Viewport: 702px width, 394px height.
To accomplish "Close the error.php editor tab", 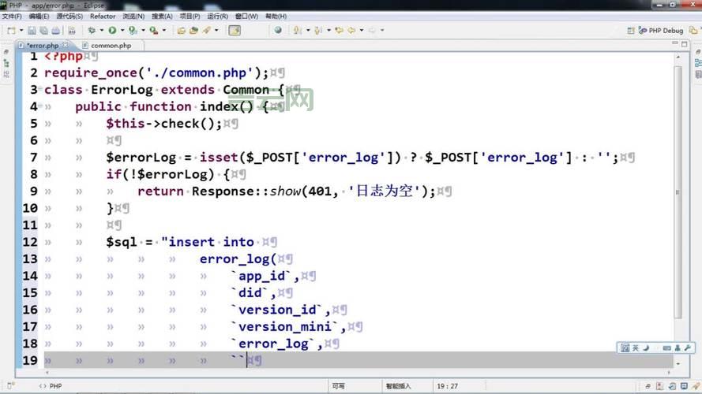I will [x=65, y=46].
